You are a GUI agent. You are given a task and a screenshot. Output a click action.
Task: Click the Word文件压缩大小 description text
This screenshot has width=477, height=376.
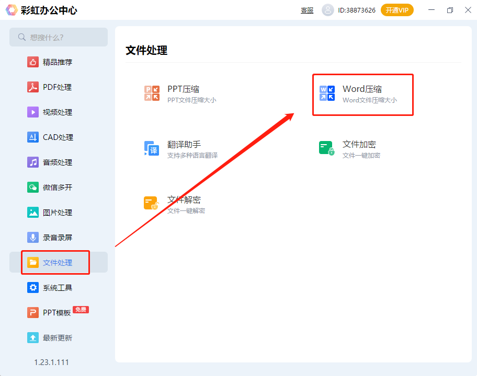coord(370,100)
